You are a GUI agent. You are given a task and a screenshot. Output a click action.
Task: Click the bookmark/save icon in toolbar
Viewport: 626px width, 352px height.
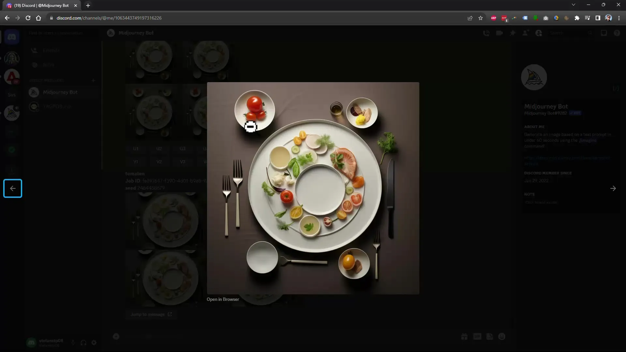pos(481,18)
